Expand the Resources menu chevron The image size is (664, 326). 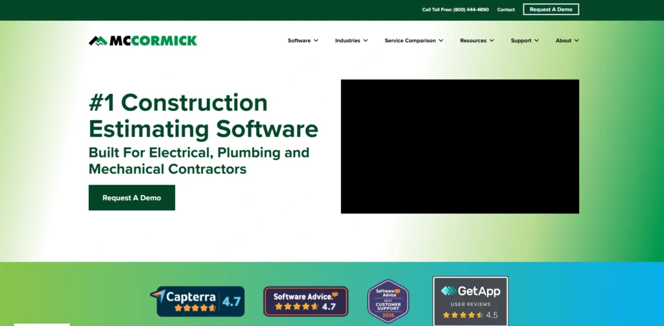492,41
